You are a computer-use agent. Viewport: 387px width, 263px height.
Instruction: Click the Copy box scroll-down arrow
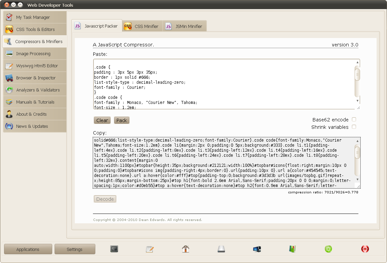tap(357, 180)
